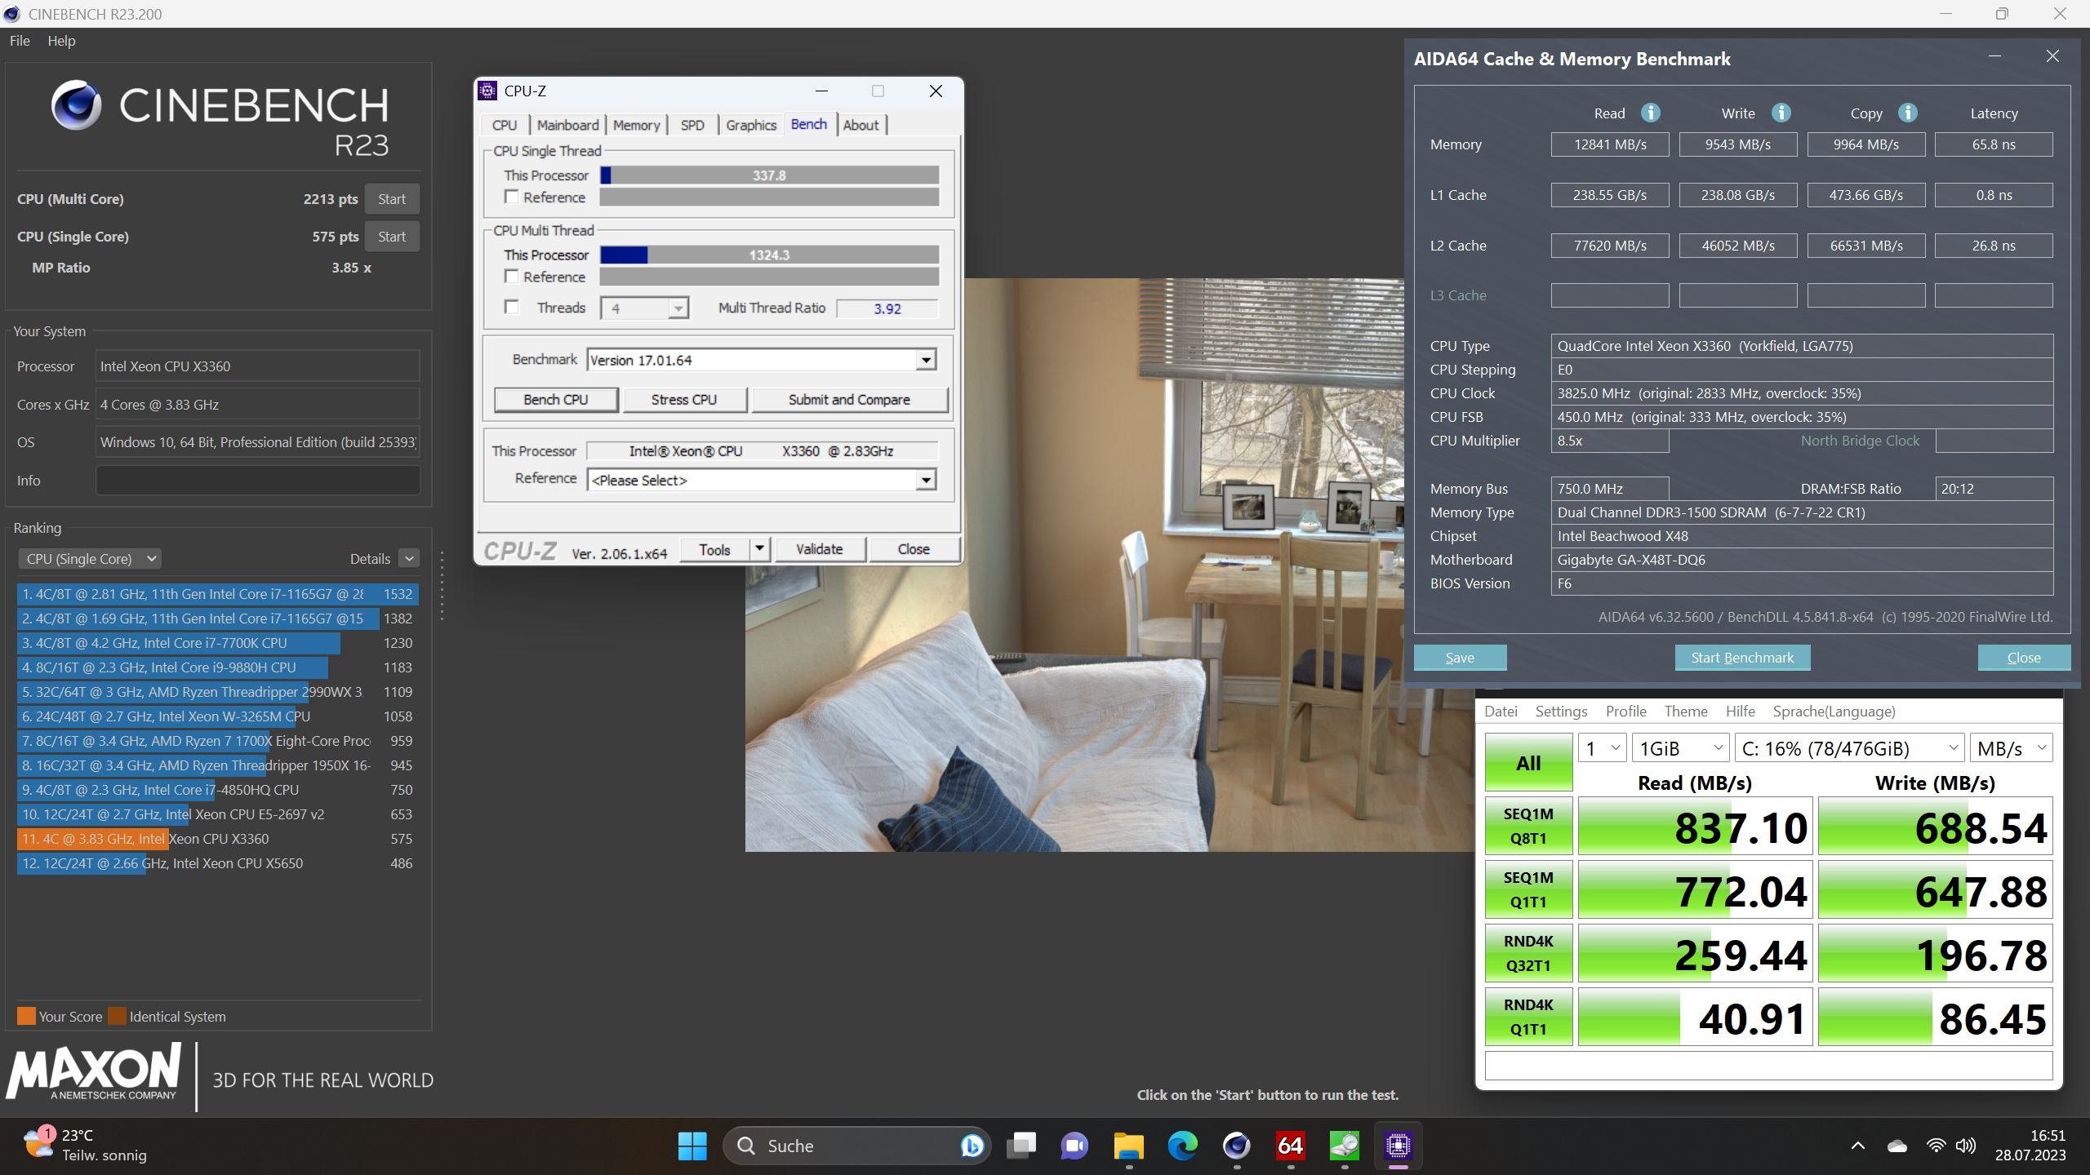Click Submit and Compare button

coord(849,399)
